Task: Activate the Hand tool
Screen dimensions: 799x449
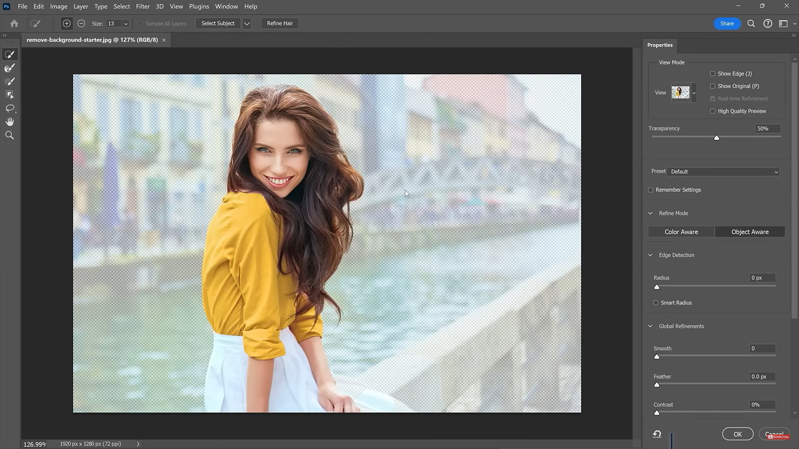Action: (9, 122)
